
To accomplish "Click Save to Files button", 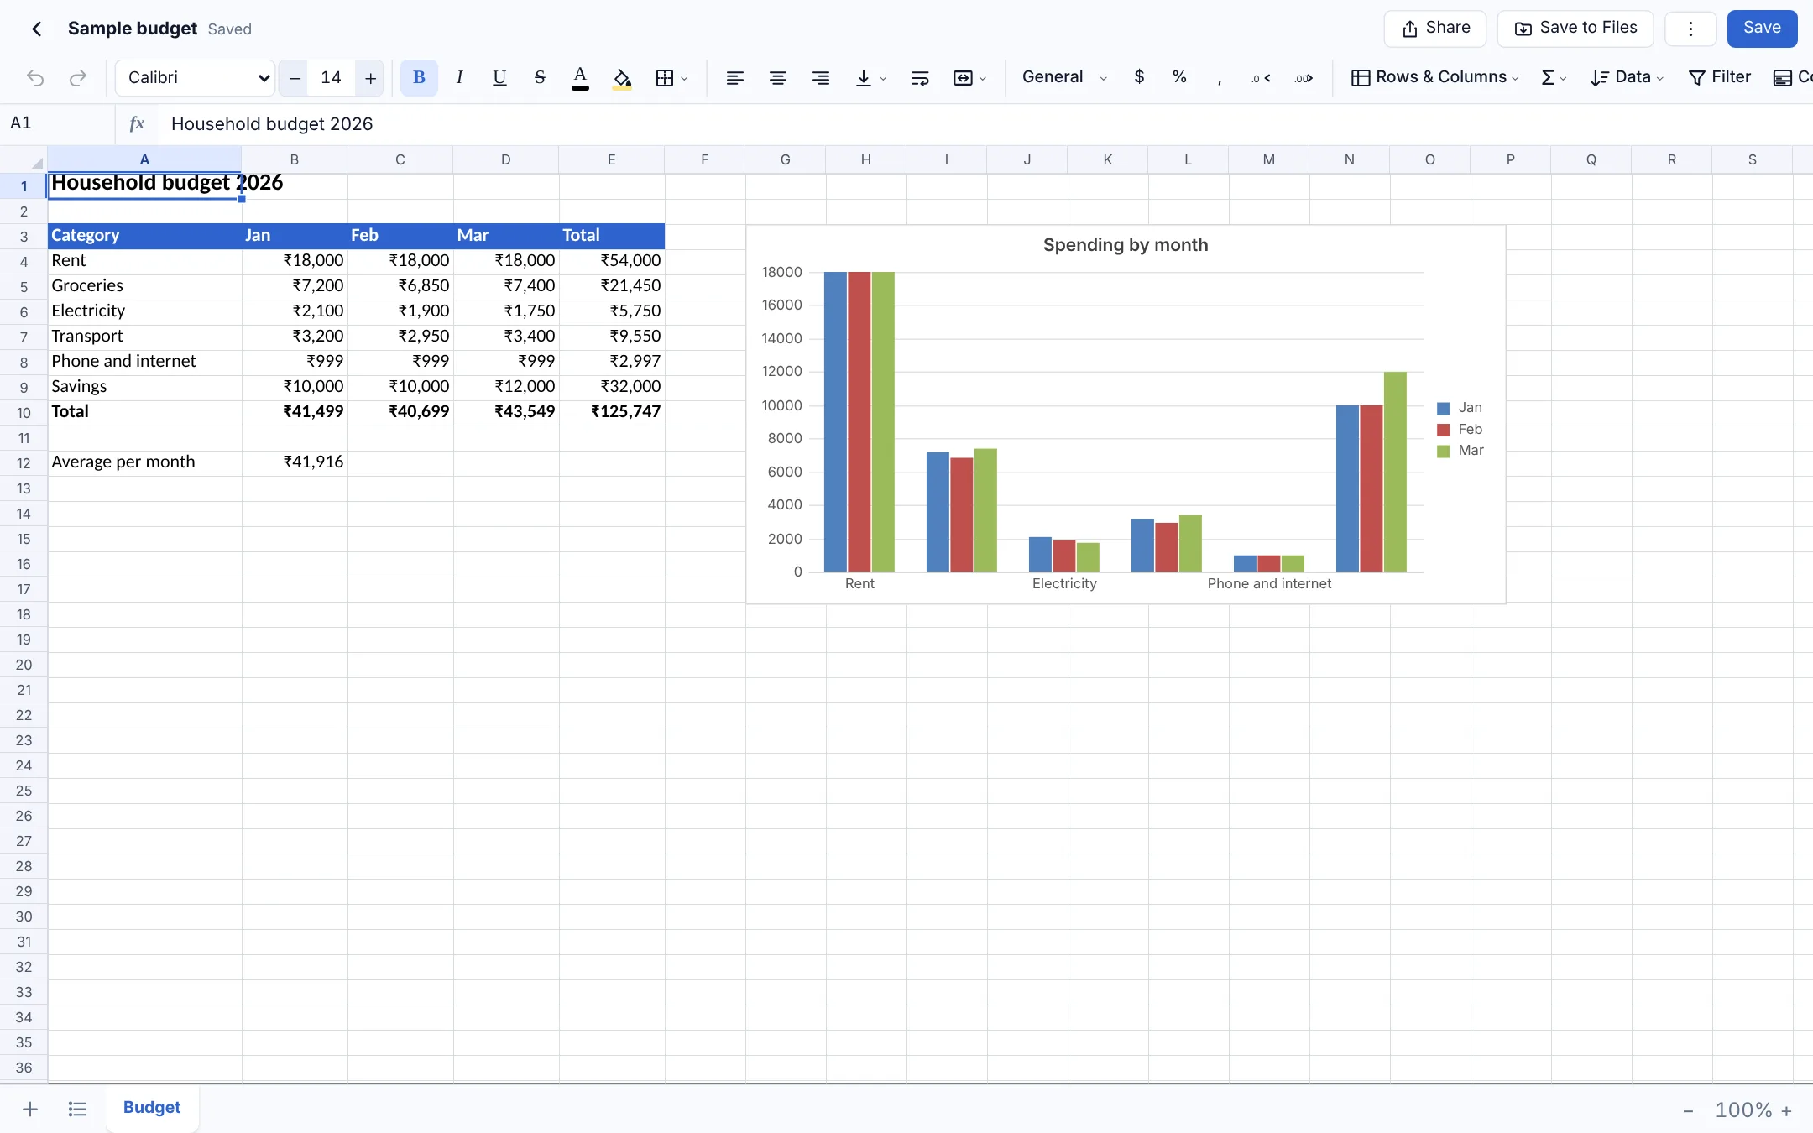I will (x=1575, y=29).
